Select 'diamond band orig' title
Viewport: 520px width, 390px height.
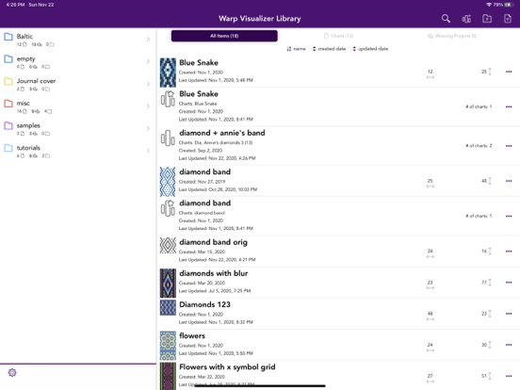click(x=213, y=242)
